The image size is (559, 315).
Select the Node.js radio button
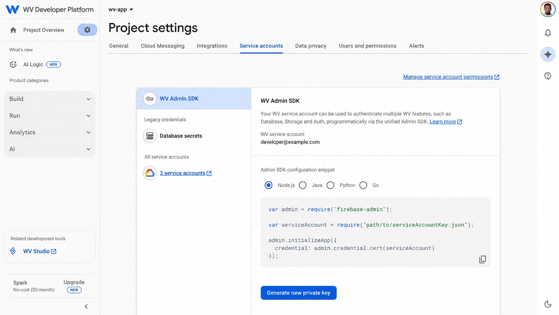268,185
